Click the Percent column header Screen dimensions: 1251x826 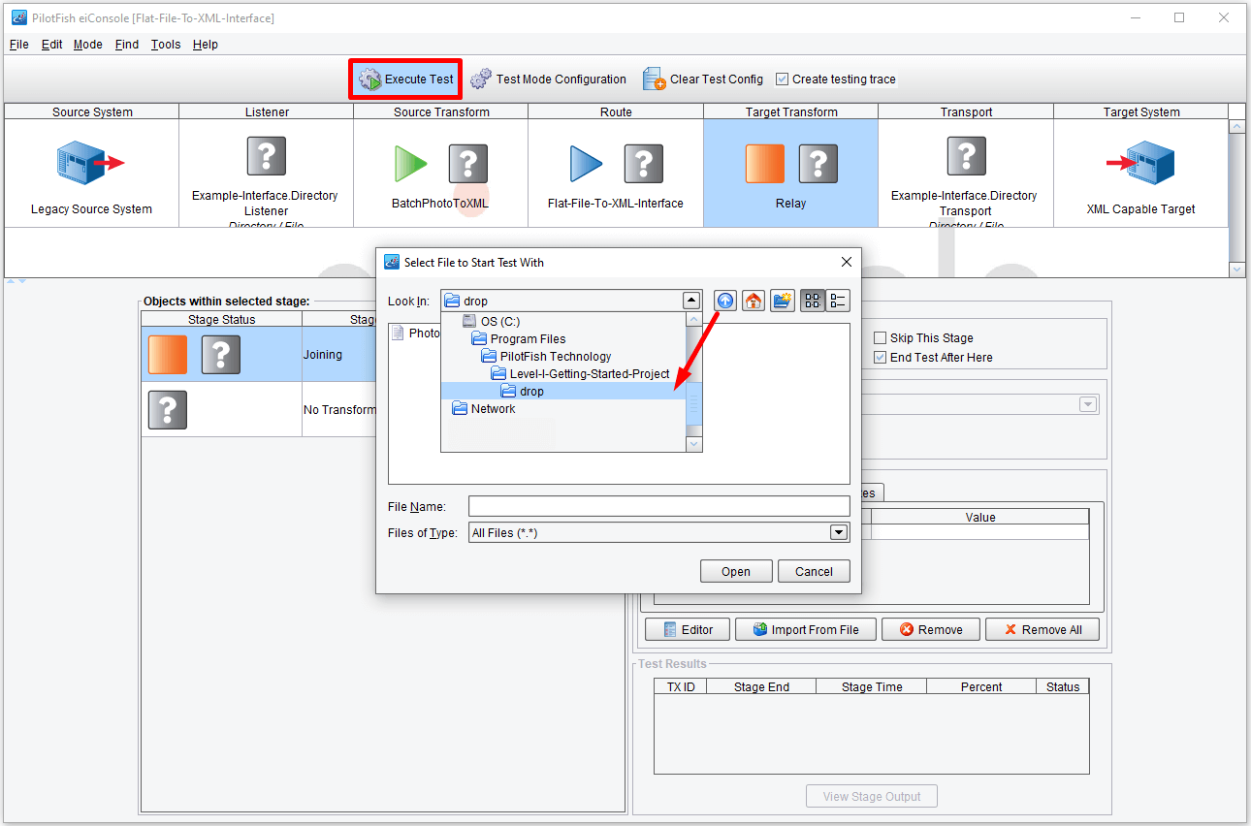point(981,686)
